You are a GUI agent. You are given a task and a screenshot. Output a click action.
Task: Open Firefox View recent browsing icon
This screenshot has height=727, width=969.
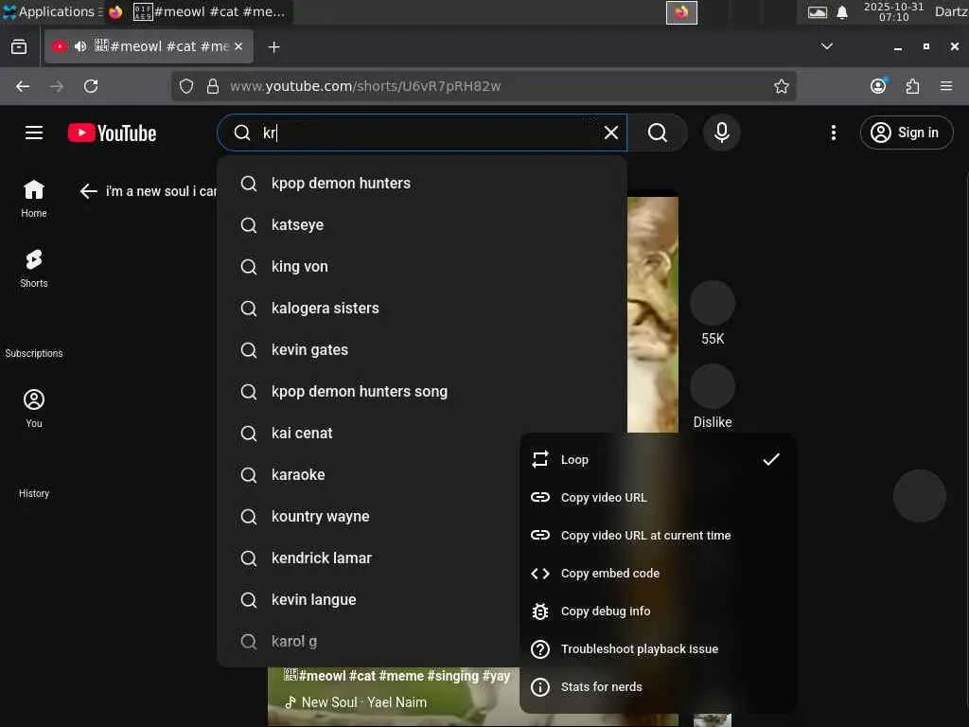click(19, 47)
